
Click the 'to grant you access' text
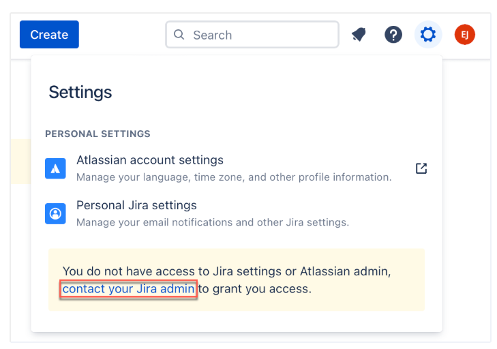[255, 289]
